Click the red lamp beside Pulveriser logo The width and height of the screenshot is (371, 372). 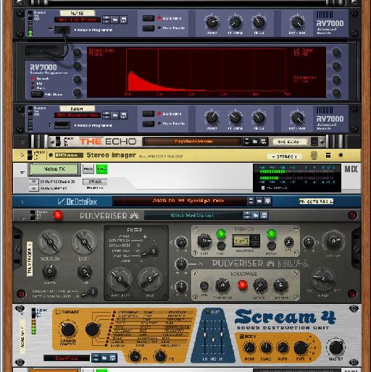(x=58, y=215)
